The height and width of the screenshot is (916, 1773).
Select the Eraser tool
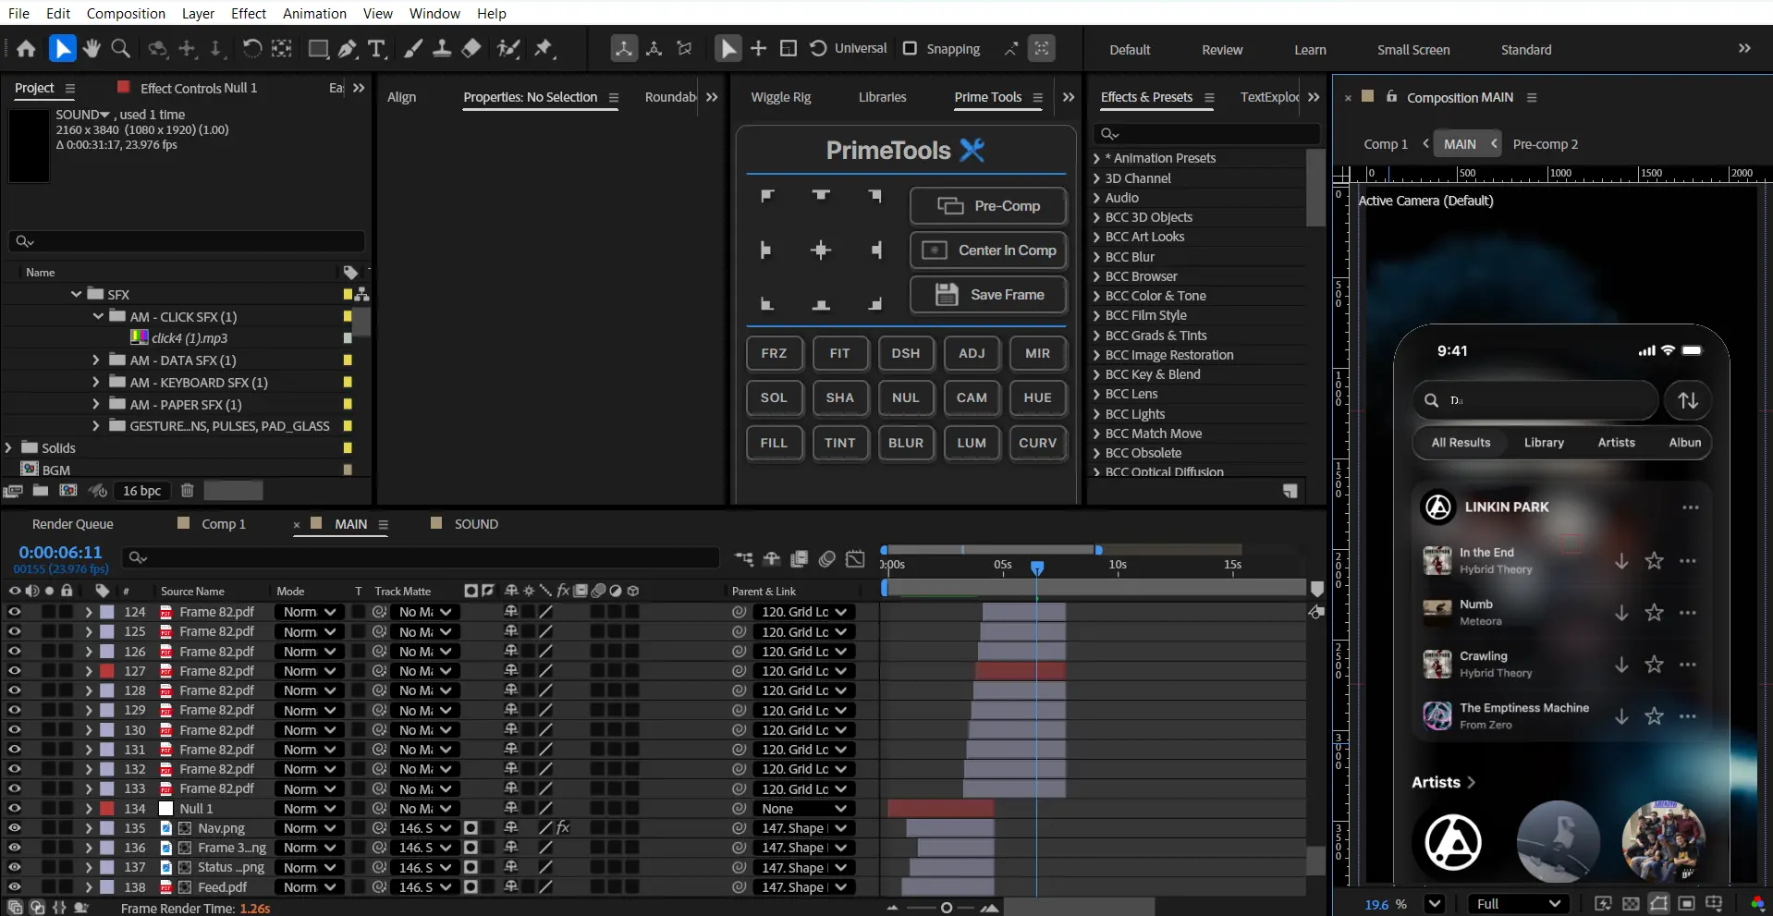pyautogui.click(x=471, y=48)
